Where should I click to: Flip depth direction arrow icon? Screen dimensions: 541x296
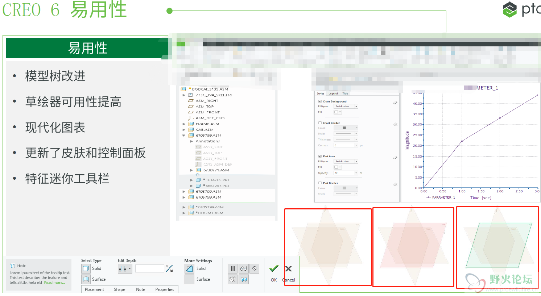169,268
